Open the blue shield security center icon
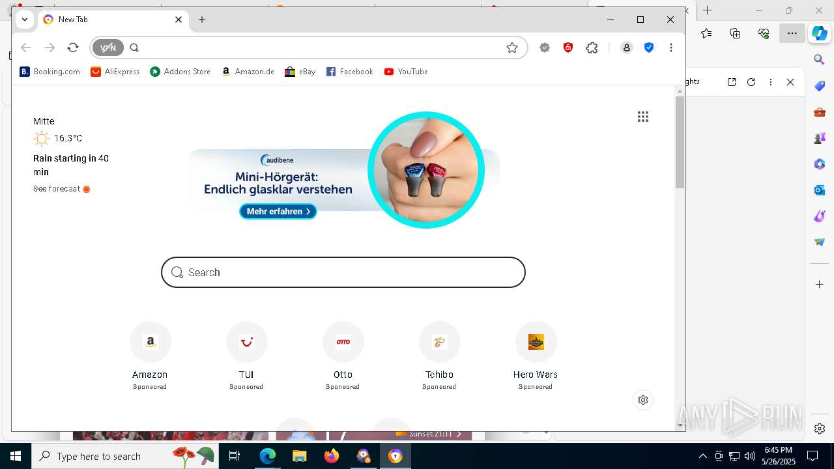This screenshot has width=834, height=469. click(649, 48)
